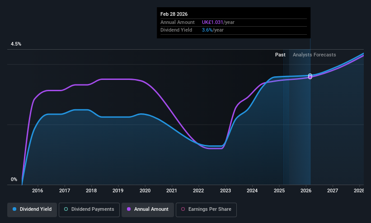
Task: Click the 'Past' label on chart
Action: (280, 55)
